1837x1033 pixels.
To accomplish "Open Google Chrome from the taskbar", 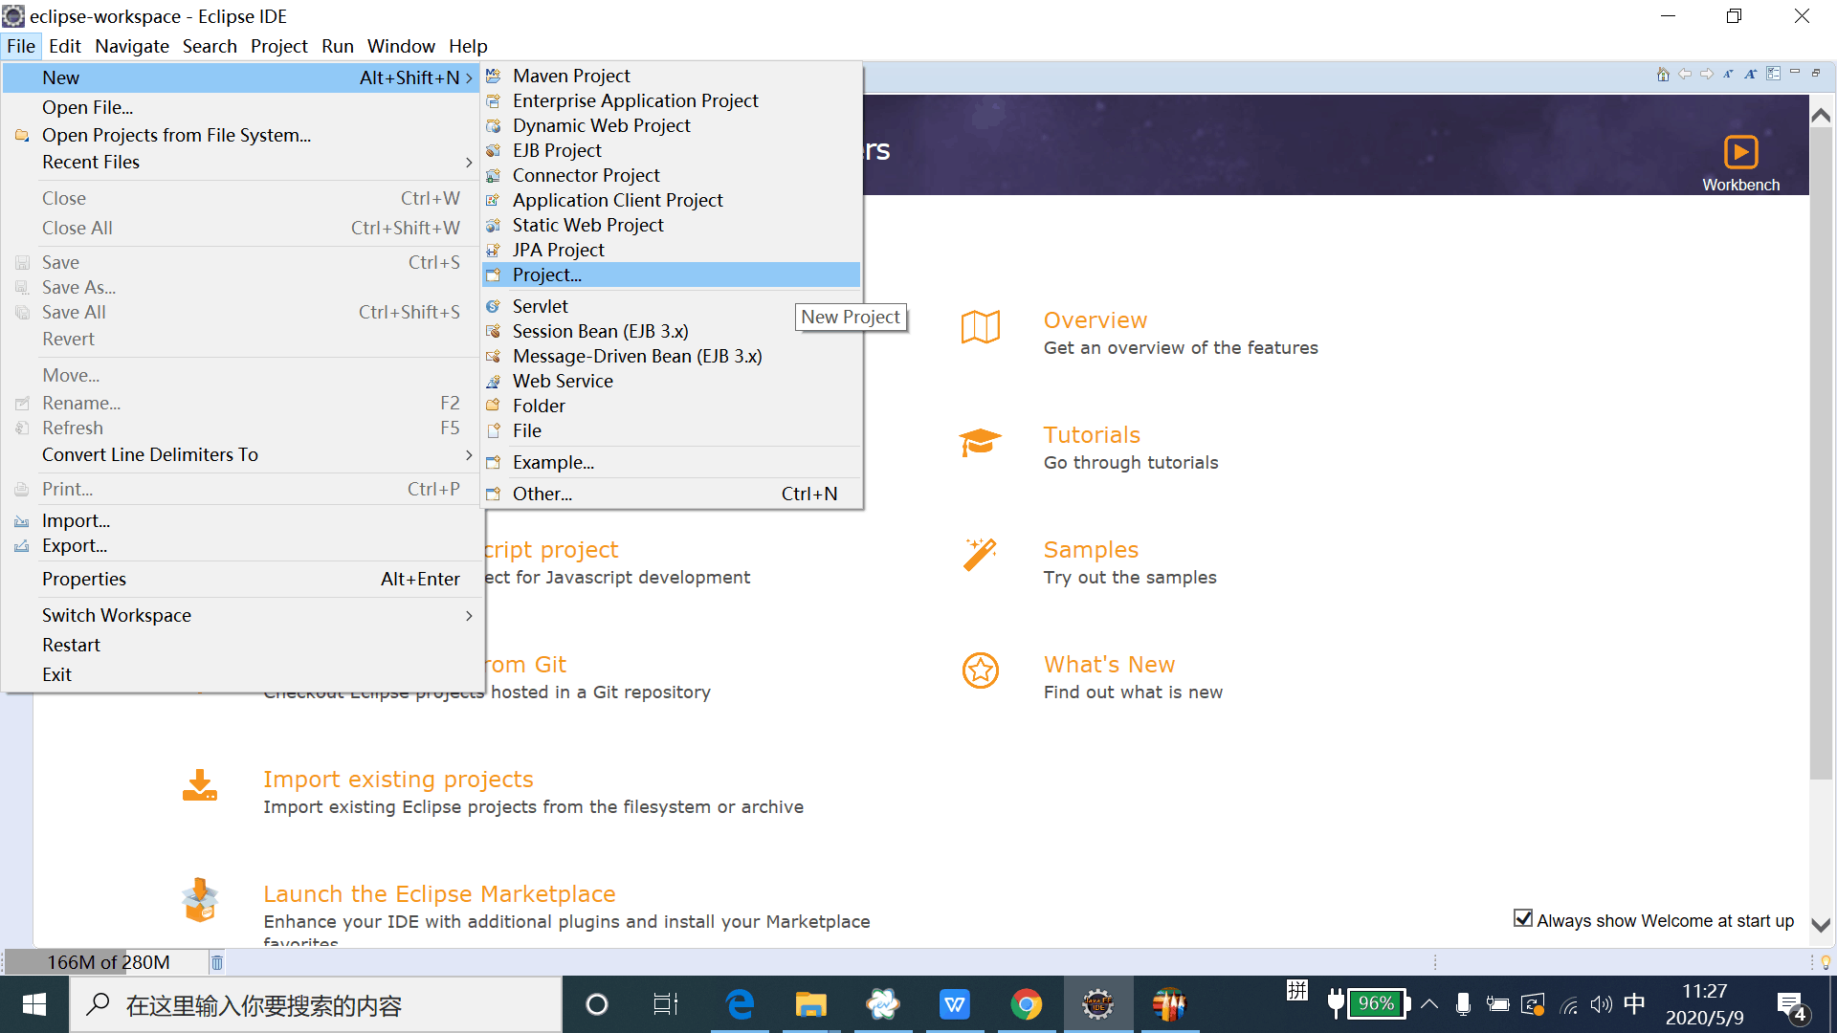I will click(x=1027, y=1004).
